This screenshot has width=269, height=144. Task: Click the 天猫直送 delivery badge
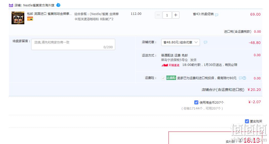[x=170, y=65]
